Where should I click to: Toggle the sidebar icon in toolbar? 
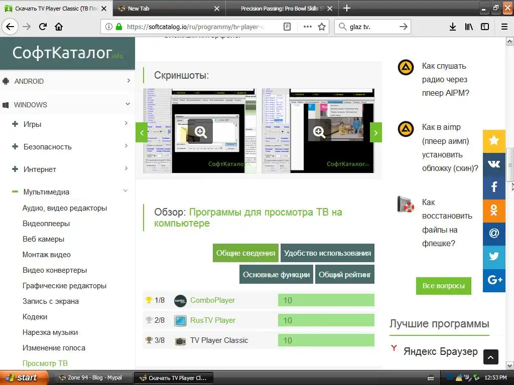pyautogui.click(x=485, y=27)
